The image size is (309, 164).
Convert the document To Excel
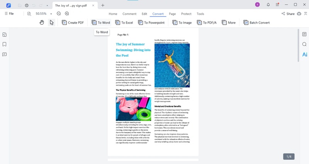click(124, 23)
